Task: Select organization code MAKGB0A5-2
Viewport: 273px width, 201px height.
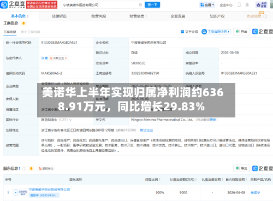Action: tap(52, 73)
